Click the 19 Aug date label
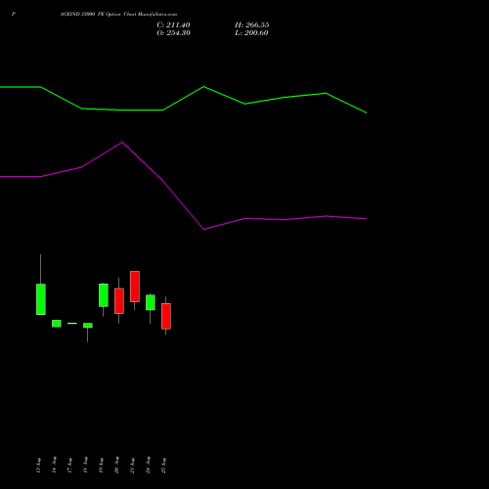Image resolution: width=489 pixels, height=489 pixels. click(101, 465)
